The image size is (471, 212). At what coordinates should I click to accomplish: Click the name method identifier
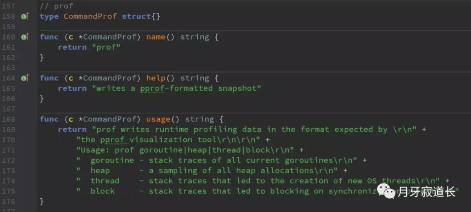[x=156, y=37]
